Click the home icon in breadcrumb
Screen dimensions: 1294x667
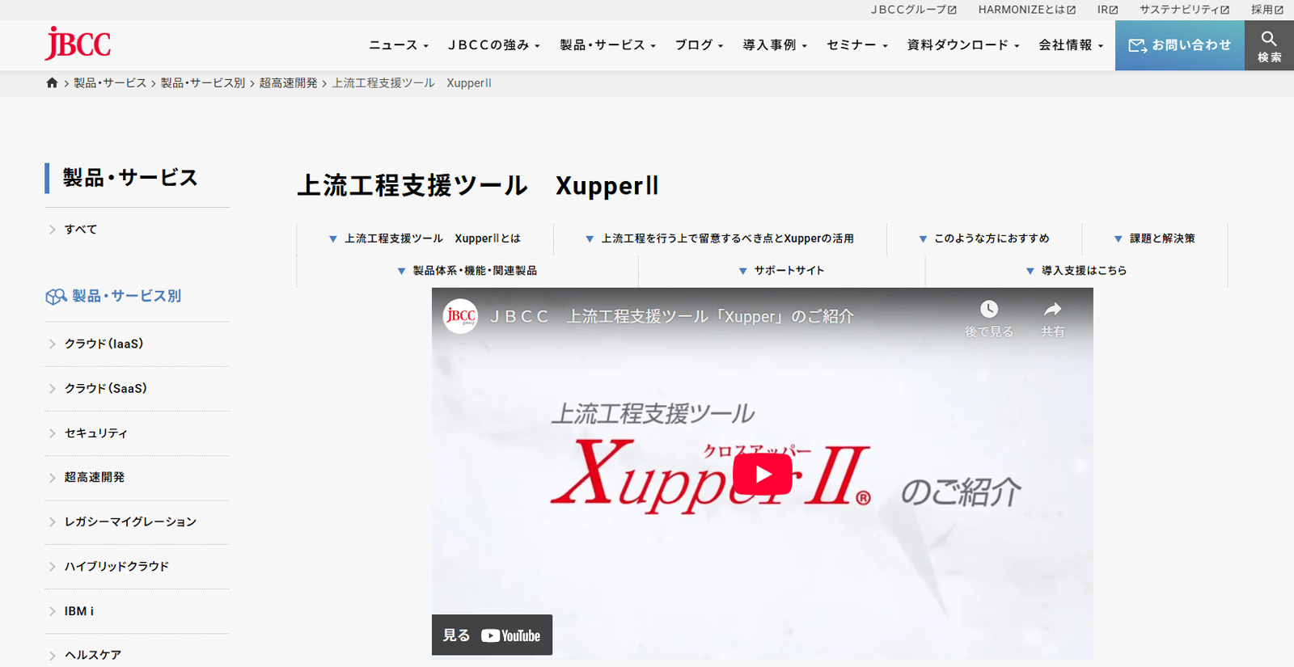coord(52,83)
